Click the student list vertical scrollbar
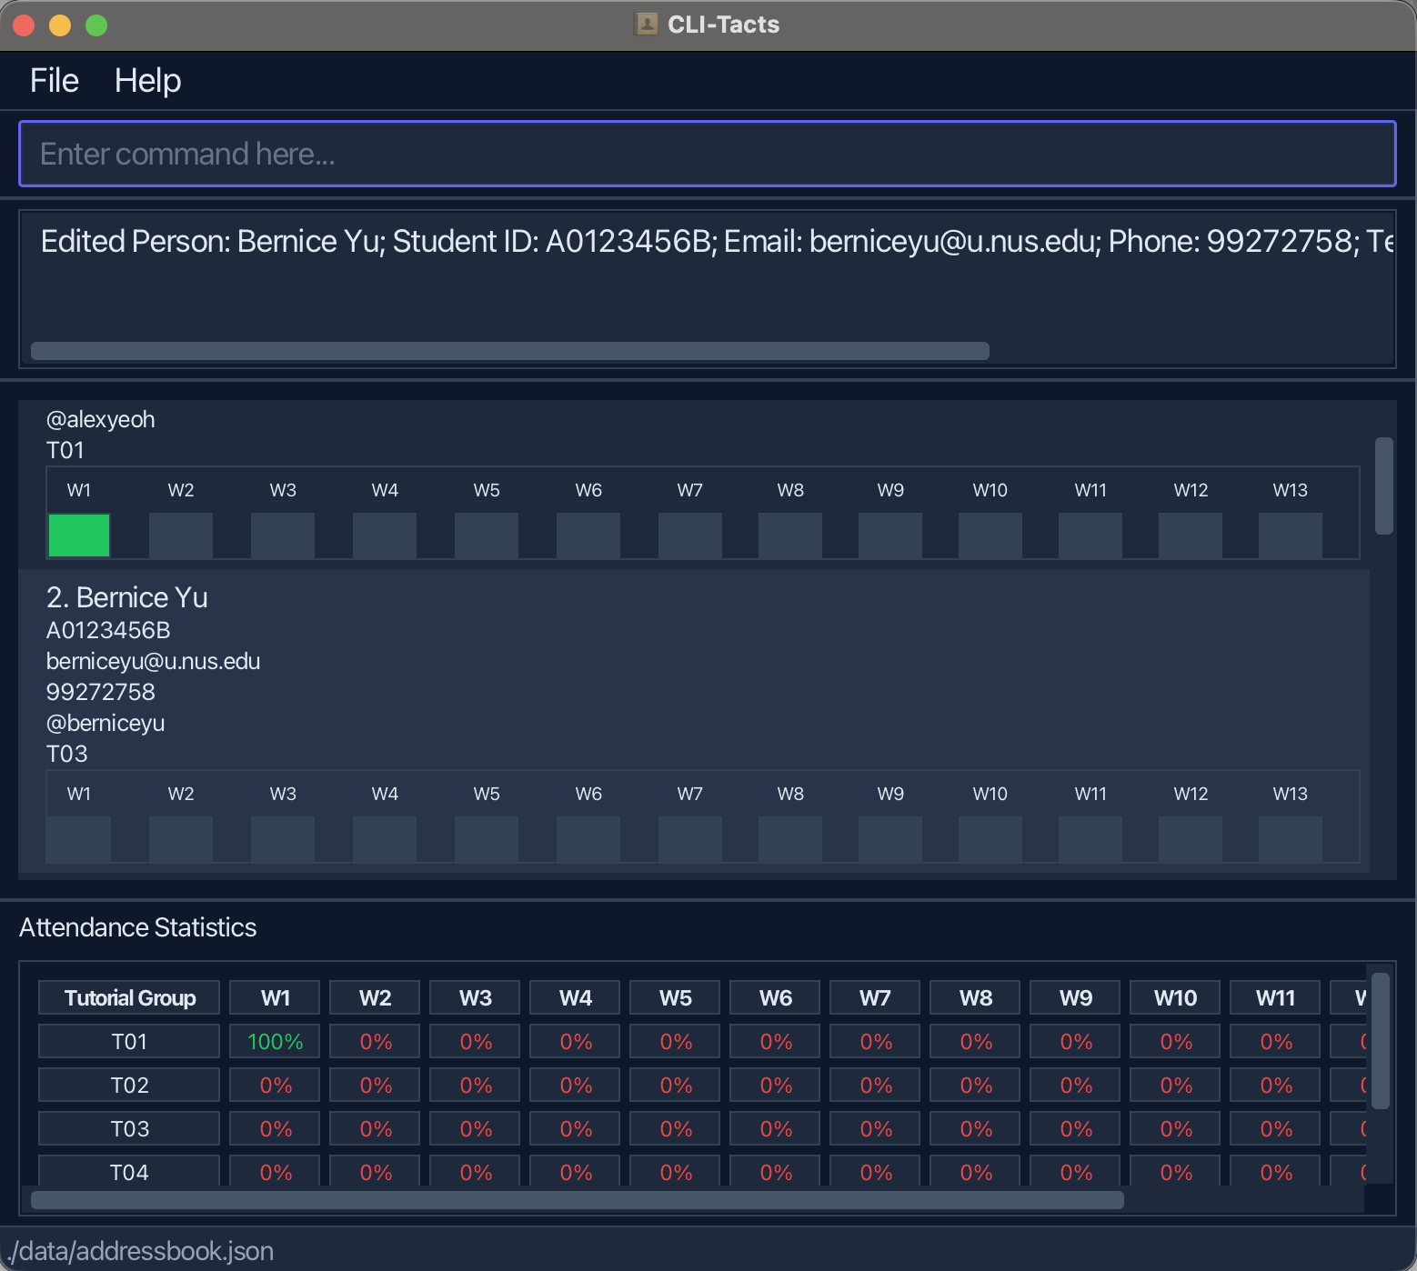The height and width of the screenshot is (1271, 1417). coord(1383,486)
